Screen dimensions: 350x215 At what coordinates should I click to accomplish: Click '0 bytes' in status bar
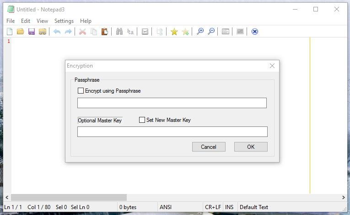pyautogui.click(x=128, y=207)
